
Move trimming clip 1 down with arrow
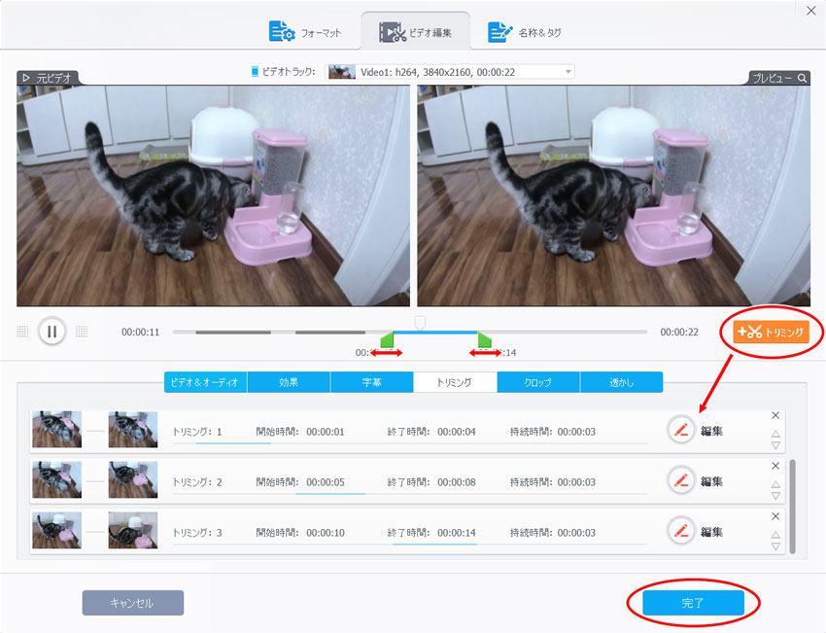[774, 445]
